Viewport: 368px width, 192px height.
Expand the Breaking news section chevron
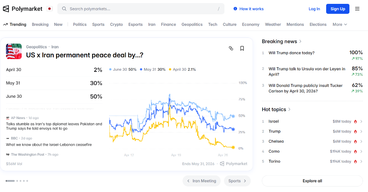coord(301,41)
